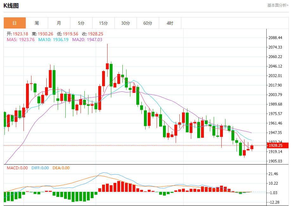Click the MA5 1923.76 legend label
The width and height of the screenshot is (292, 206).
tap(21, 40)
